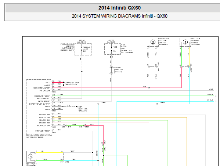Click the 2014 System Wiring Diagrams subtitle
220x166 pixels.
pos(119,16)
